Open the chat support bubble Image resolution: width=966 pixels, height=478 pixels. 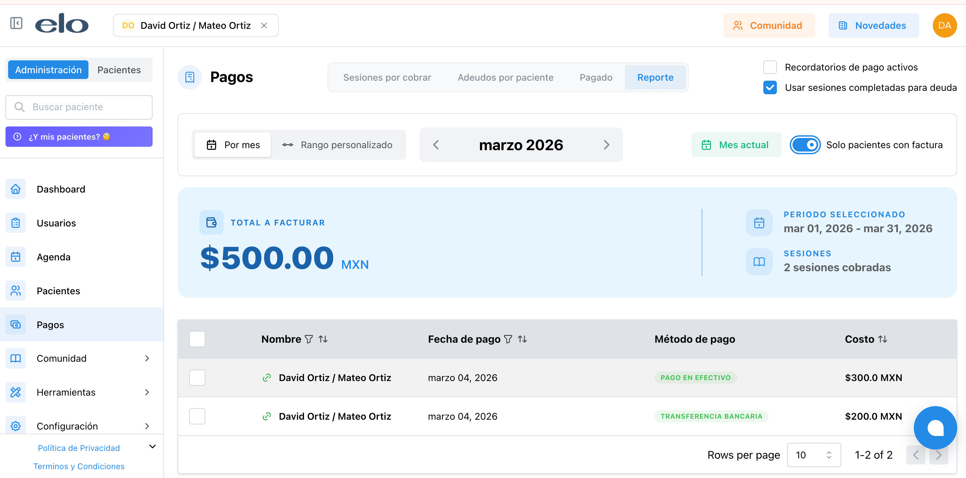click(x=935, y=427)
